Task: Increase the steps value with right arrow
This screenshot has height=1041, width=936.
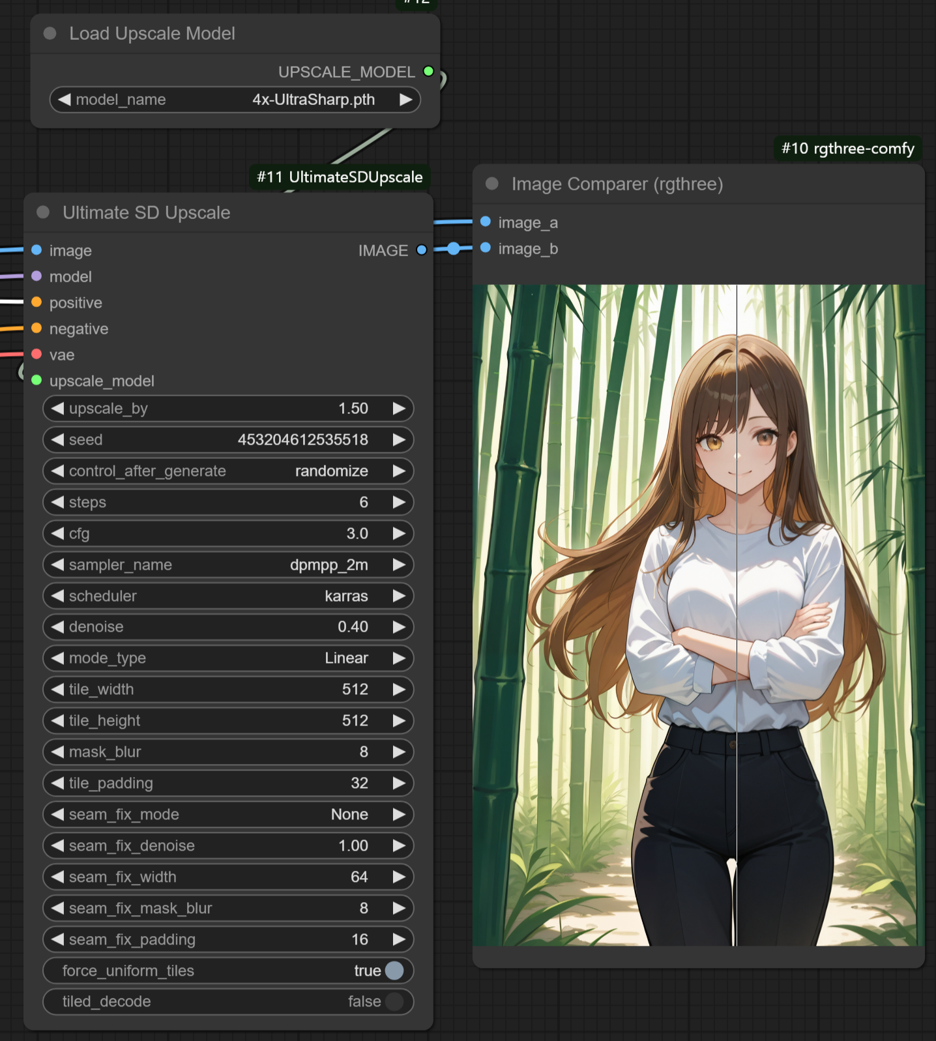Action: point(399,503)
